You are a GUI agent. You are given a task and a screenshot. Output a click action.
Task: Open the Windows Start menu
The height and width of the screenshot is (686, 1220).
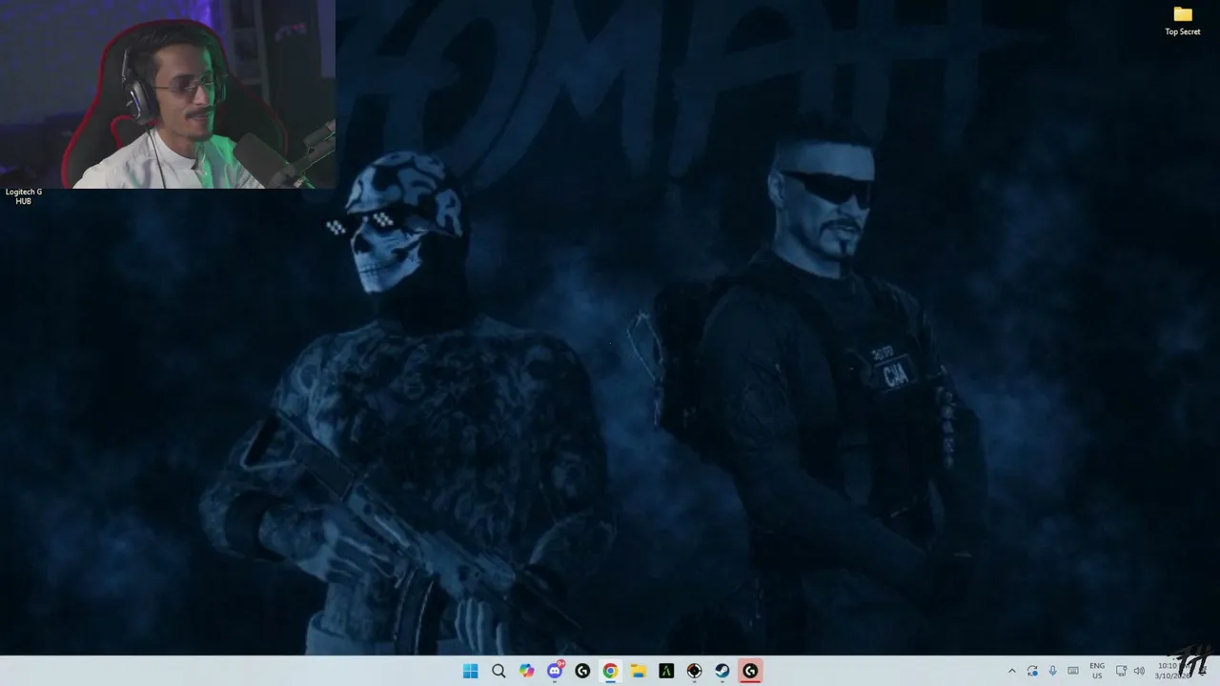470,671
